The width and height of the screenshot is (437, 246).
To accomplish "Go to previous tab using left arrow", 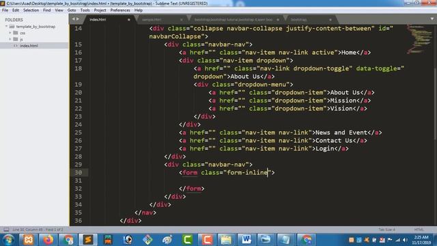I will click(74, 19).
